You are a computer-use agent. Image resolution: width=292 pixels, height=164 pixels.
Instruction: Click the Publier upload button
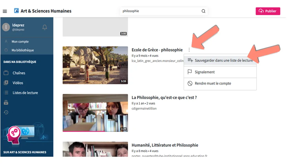click(x=268, y=11)
